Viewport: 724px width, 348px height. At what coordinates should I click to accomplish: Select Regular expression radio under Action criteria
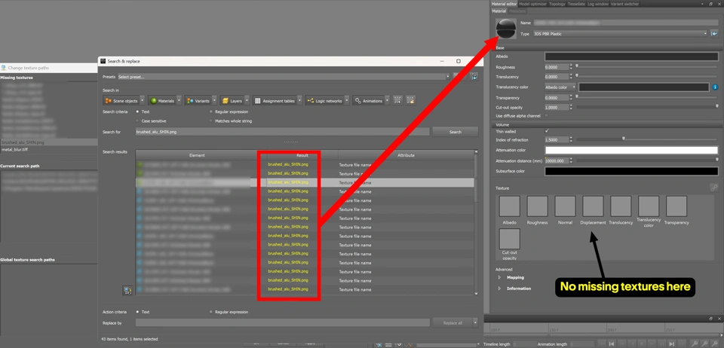[211, 312]
